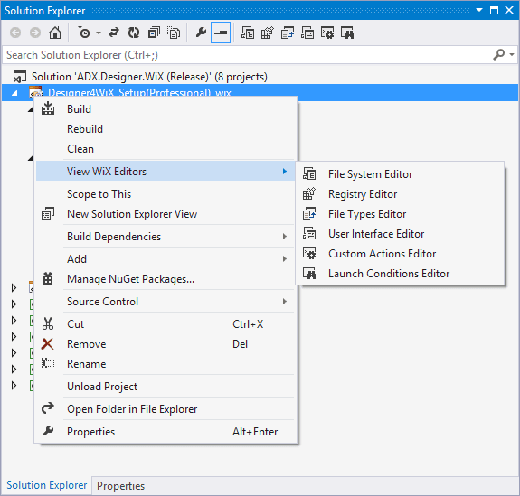Click Sync with Active Document icon
This screenshot has height=496, width=520.
114,33
